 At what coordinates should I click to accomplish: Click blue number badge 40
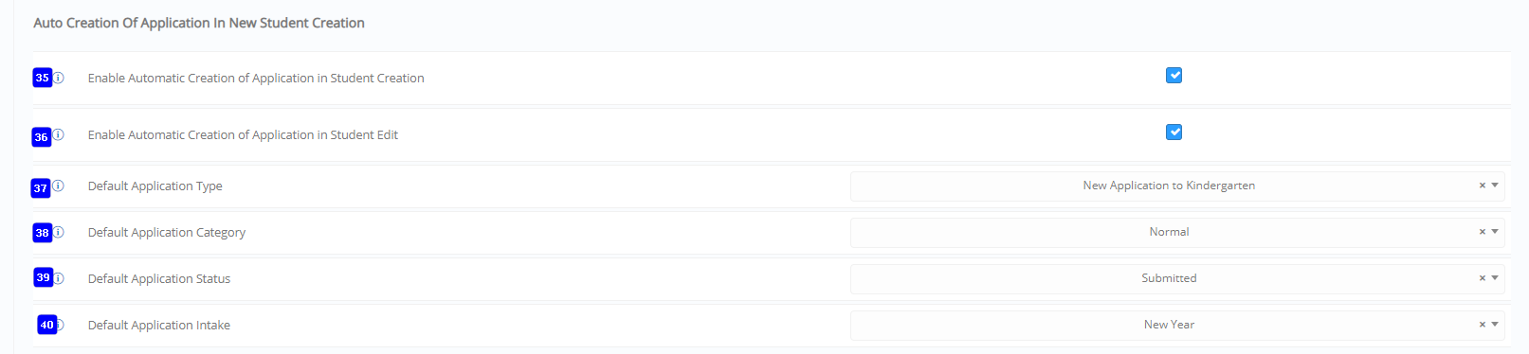[x=47, y=325]
